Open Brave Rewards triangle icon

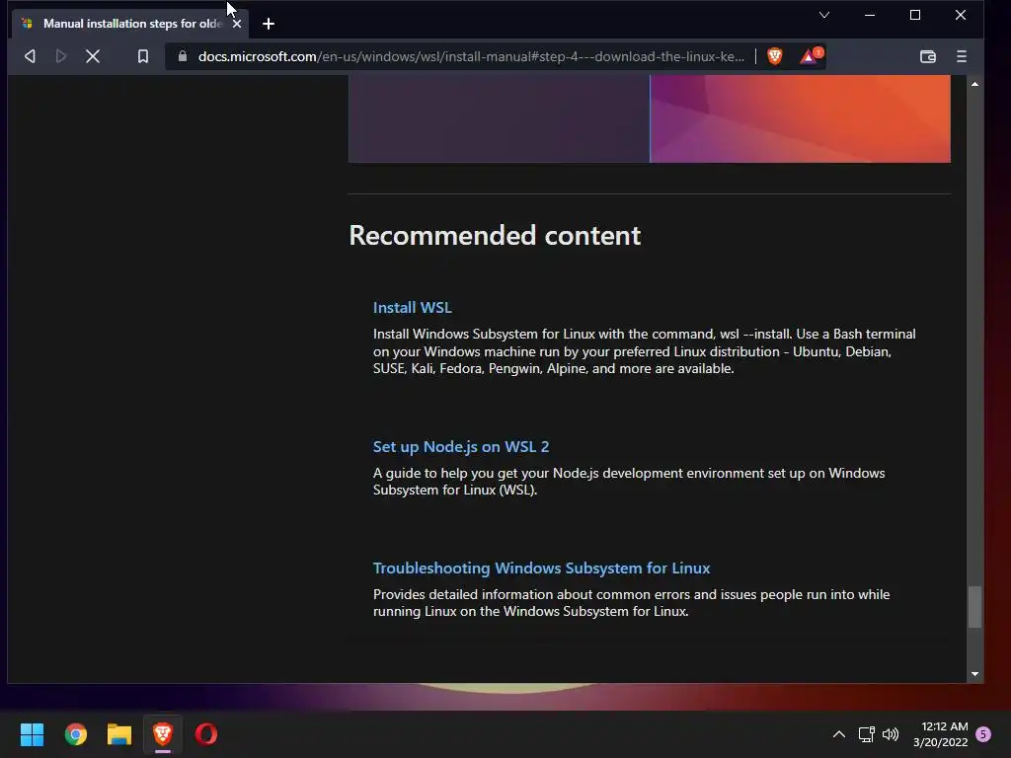pyautogui.click(x=811, y=56)
